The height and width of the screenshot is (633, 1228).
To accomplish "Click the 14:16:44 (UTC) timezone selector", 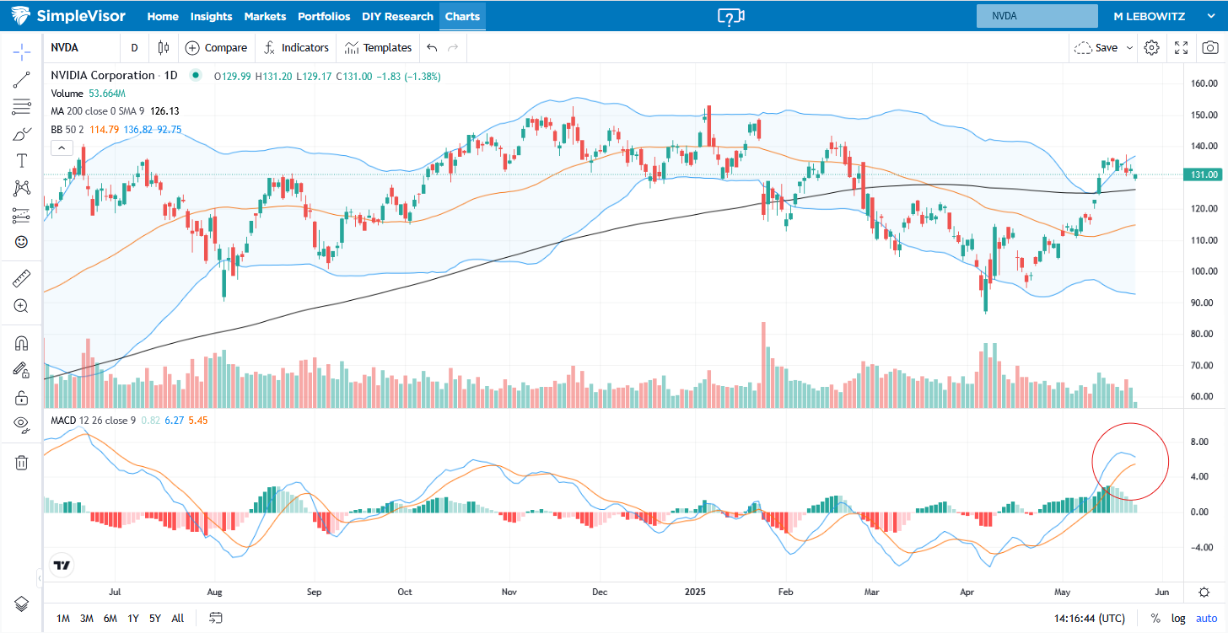I will [x=1090, y=618].
